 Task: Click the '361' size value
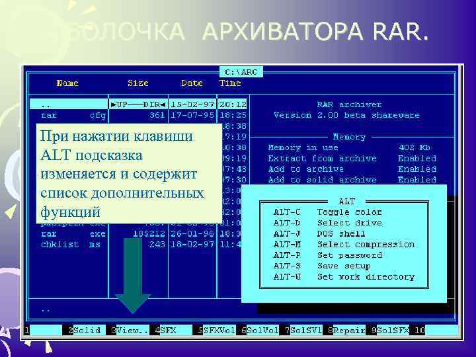157,115
